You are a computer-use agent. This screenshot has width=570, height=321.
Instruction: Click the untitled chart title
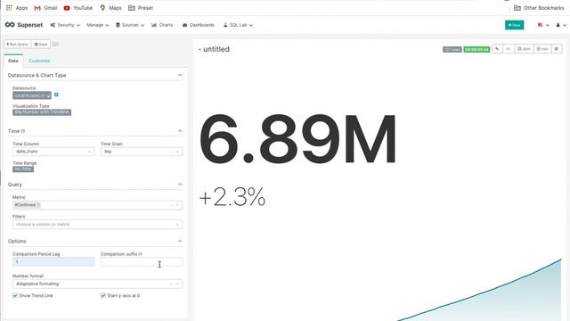coord(214,49)
